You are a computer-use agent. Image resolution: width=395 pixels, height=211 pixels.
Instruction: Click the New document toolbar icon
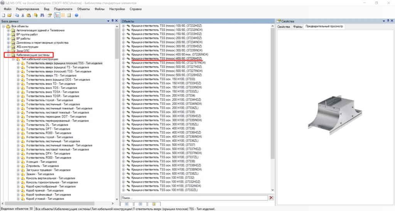4,15
